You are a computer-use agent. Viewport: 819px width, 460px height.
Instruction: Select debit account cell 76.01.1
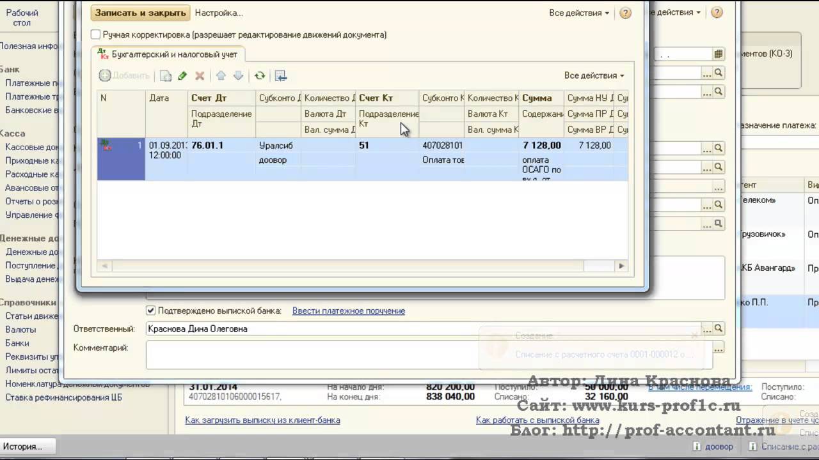[221, 146]
